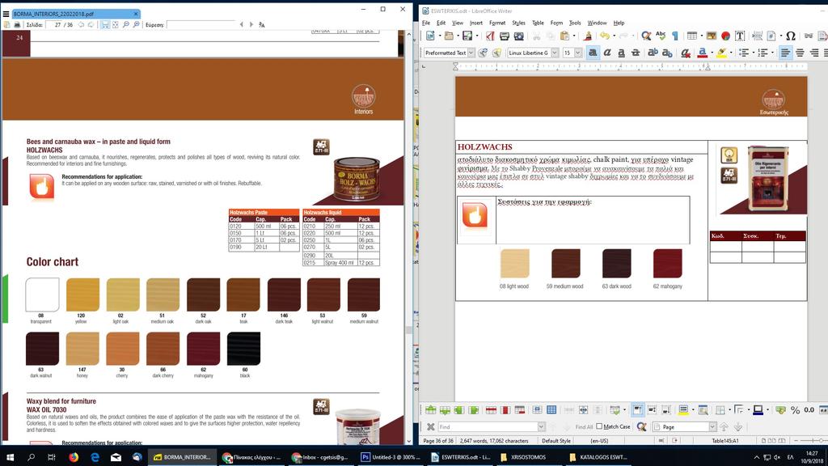Image resolution: width=828 pixels, height=466 pixels.
Task: Click the yellow highlighting color swatch
Action: [721, 53]
